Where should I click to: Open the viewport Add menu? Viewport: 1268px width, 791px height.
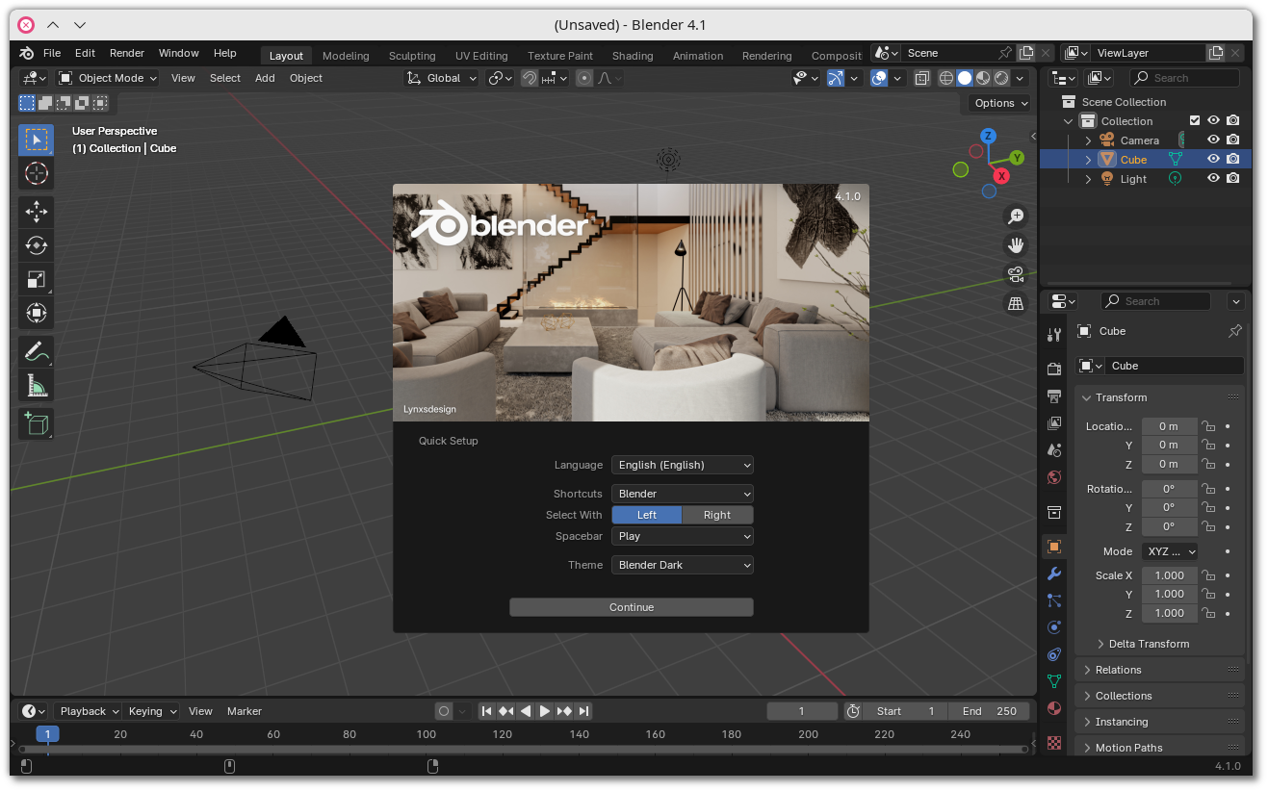[265, 78]
